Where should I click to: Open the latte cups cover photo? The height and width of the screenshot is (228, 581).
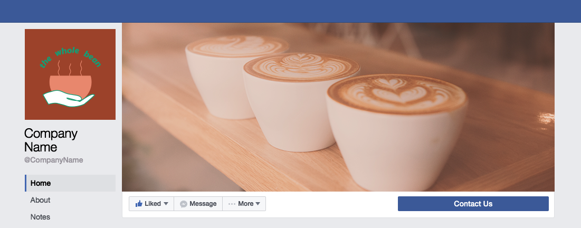[338, 107]
